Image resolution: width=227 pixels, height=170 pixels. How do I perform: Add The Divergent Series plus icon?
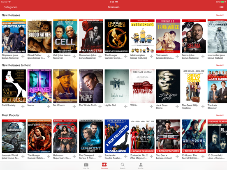tap(100, 156)
